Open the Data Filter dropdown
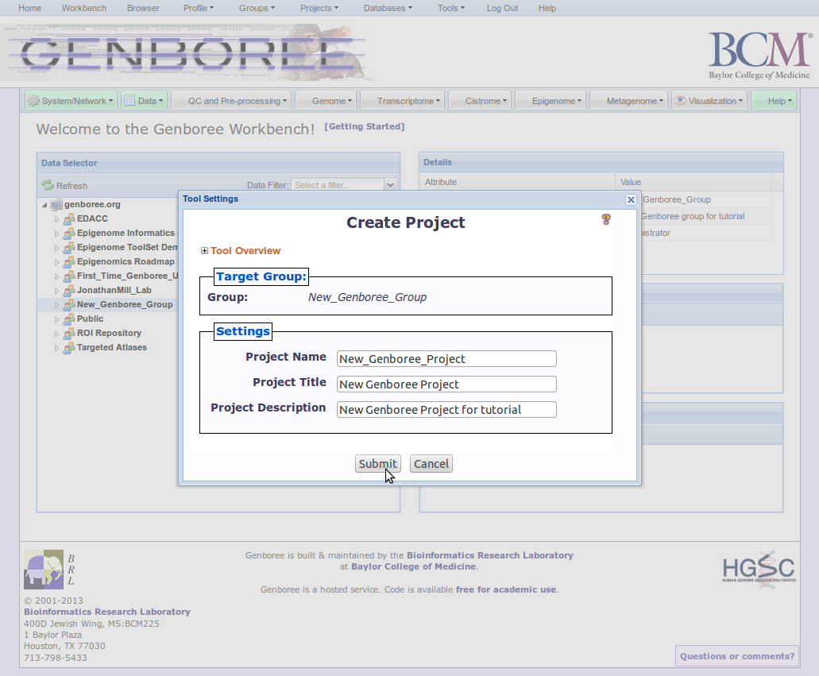The height and width of the screenshot is (676, 819). pyautogui.click(x=390, y=185)
